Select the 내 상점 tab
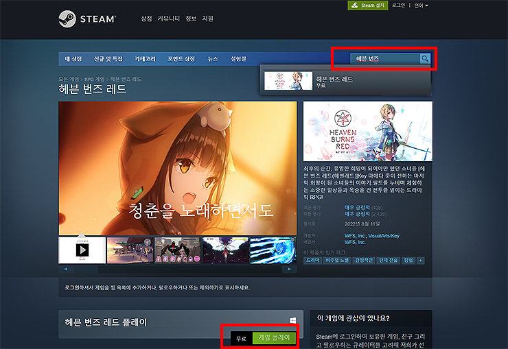Viewport: 508px width, 349px height. [73, 59]
